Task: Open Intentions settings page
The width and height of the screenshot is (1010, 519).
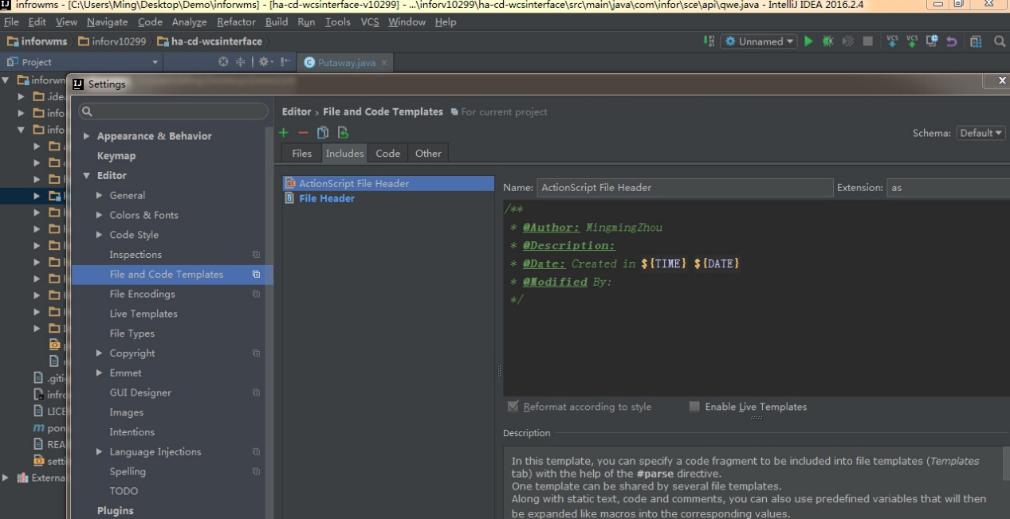Action: pos(132,432)
